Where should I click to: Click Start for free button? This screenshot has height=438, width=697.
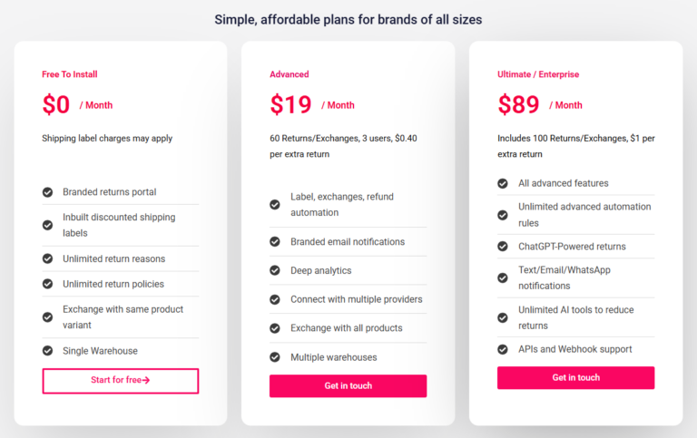pyautogui.click(x=121, y=381)
